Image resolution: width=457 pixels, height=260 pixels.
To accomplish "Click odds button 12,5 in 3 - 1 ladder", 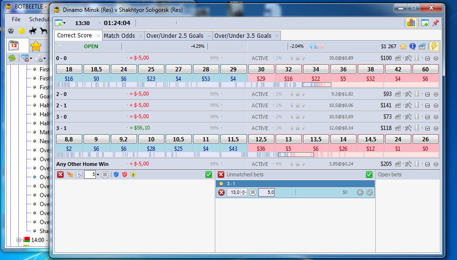I will click(261, 139).
